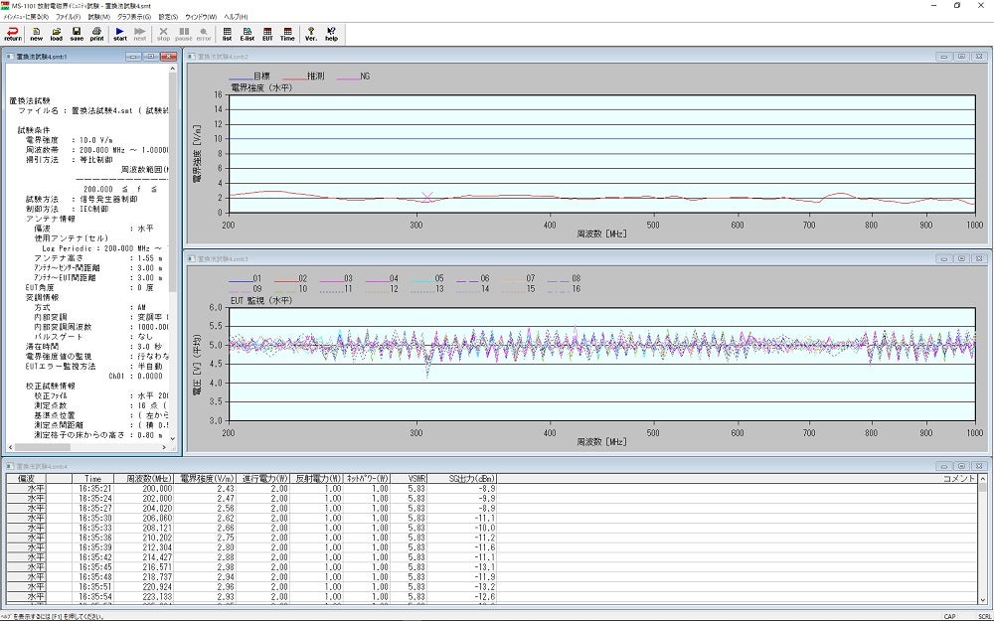The height and width of the screenshot is (621, 994).
Task: Click the VSWR column header
Action: tap(409, 479)
